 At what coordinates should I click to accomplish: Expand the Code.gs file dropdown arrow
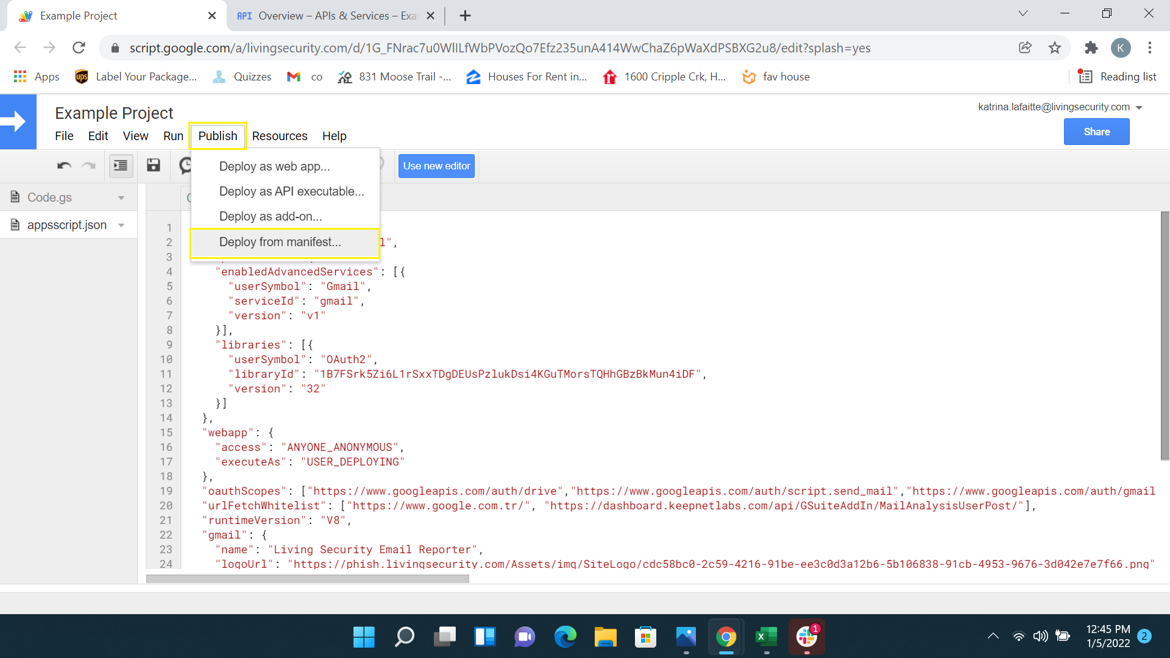121,198
